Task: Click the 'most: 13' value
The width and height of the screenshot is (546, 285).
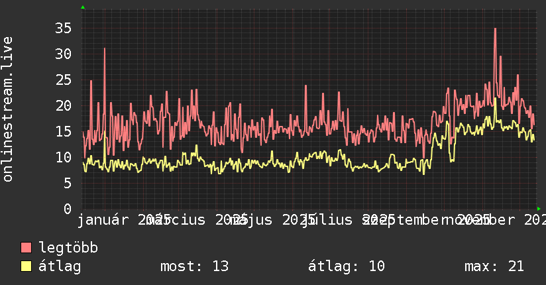Action: click(194, 266)
